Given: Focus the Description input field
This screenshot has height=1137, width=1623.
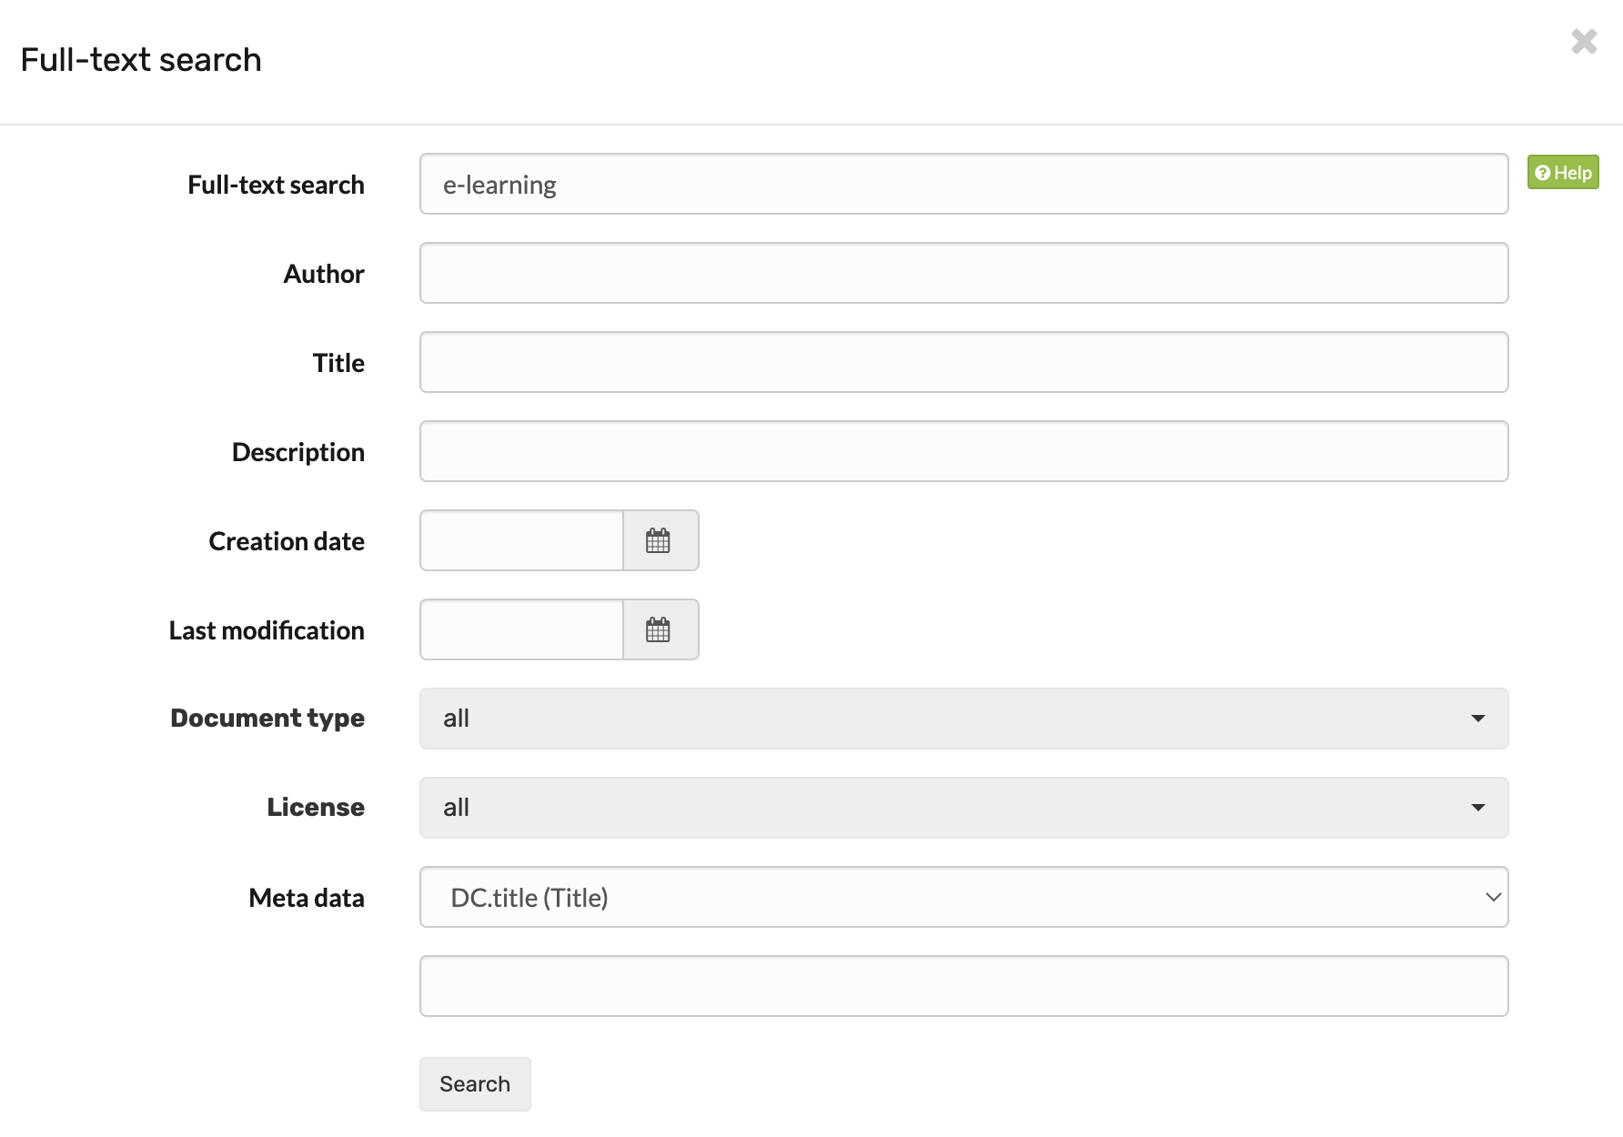Looking at the screenshot, I should click(x=964, y=450).
